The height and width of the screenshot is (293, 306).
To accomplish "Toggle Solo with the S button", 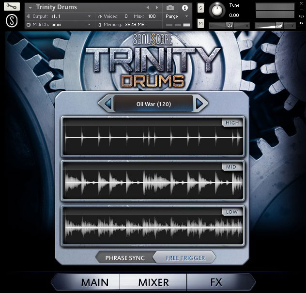I will pos(200,9).
